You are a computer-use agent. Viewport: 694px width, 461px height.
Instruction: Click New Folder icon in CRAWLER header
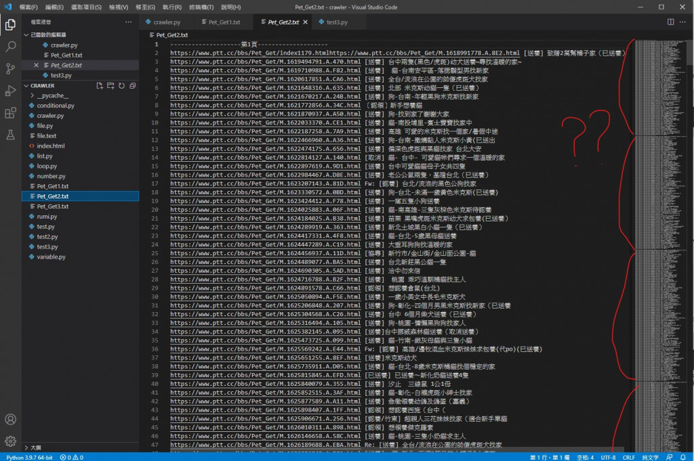click(110, 86)
